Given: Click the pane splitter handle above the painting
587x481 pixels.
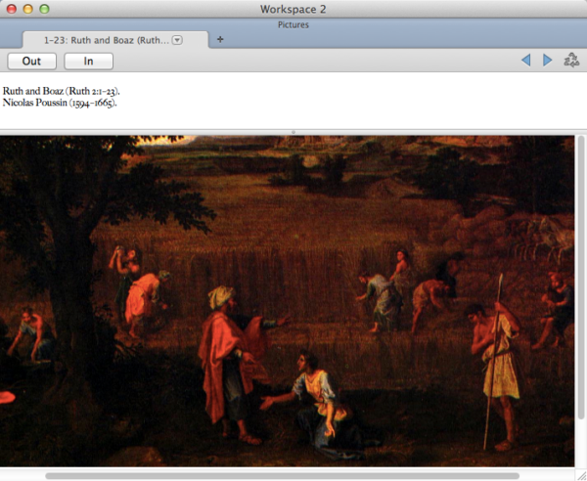Looking at the screenshot, I should 293,132.
